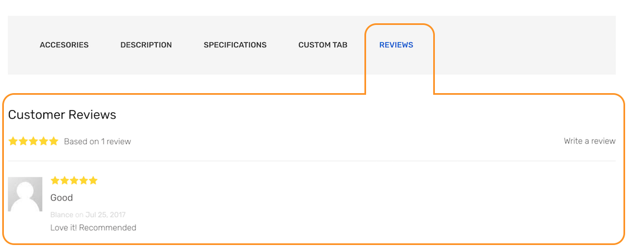Open the ACCESORIES tab
The width and height of the screenshot is (629, 250).
coord(64,45)
